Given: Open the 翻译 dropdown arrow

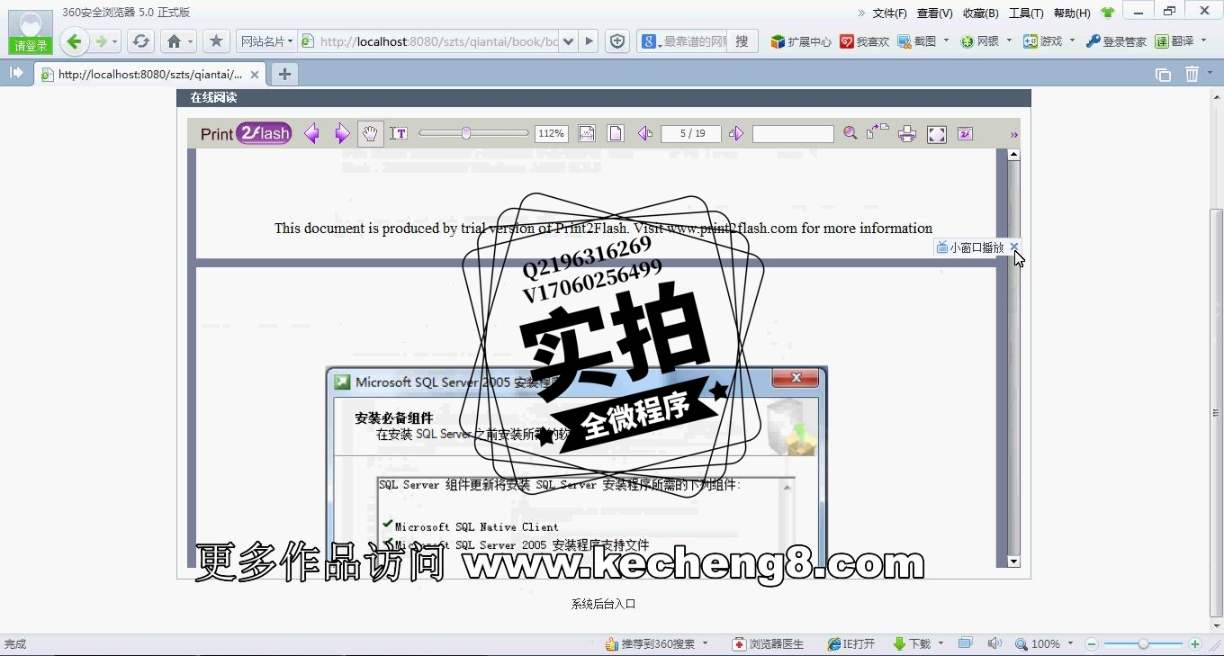Looking at the screenshot, I should click(x=1203, y=41).
